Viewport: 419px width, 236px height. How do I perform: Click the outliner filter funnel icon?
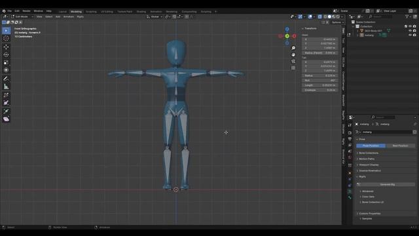click(407, 16)
